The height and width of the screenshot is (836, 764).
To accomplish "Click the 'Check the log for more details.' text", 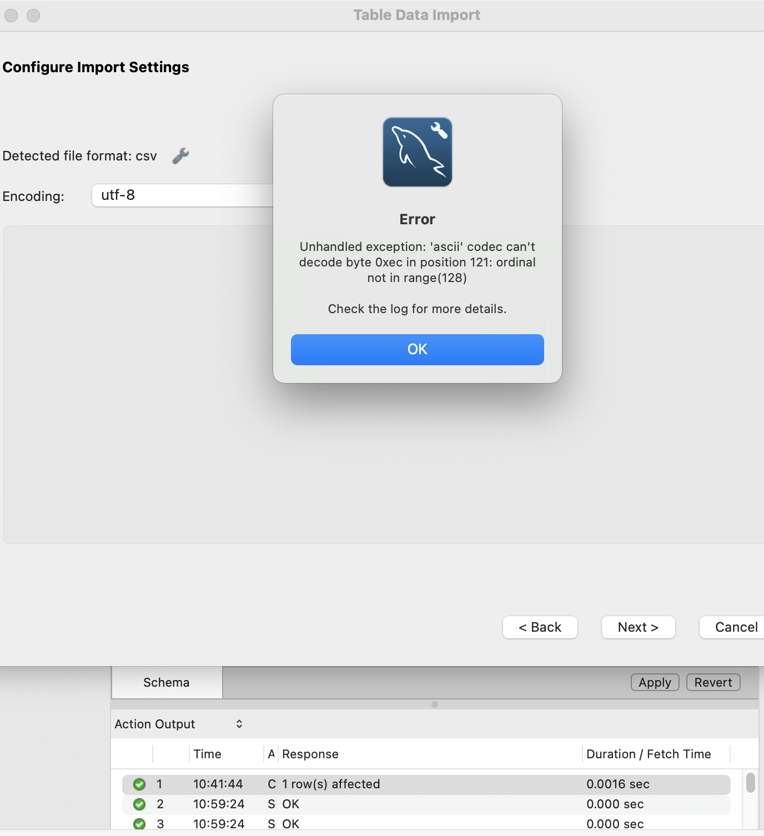I will [x=417, y=309].
